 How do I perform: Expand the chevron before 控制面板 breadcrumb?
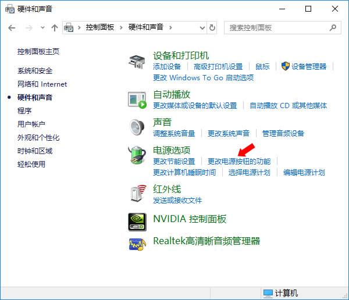click(x=79, y=27)
